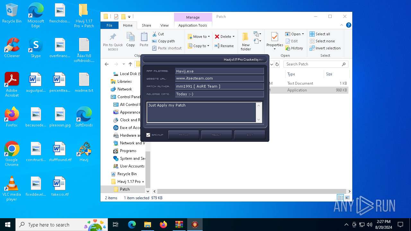Open VLC media player desktop icon
Screen dimensions: 411x231
pos(12,188)
